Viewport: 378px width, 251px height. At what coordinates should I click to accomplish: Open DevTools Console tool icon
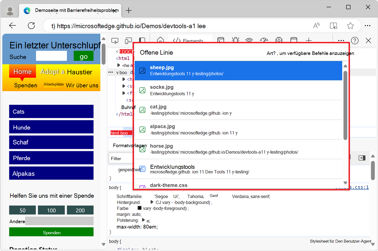point(221,40)
